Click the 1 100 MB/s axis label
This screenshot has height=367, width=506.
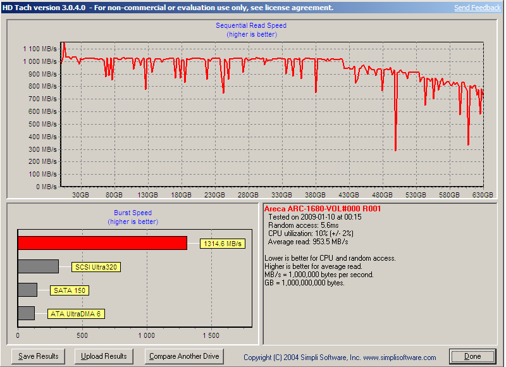(40, 49)
